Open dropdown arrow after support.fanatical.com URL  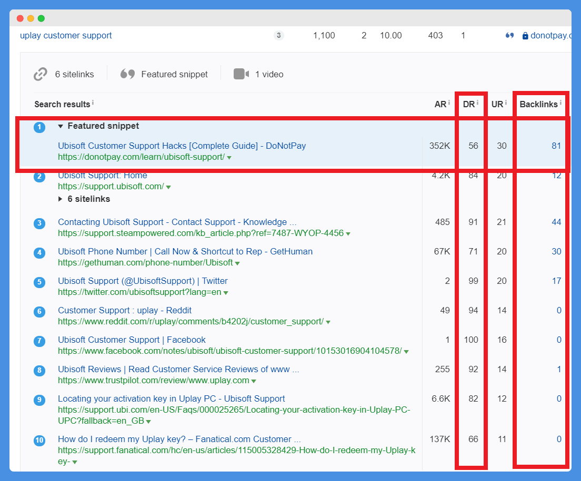click(x=75, y=462)
